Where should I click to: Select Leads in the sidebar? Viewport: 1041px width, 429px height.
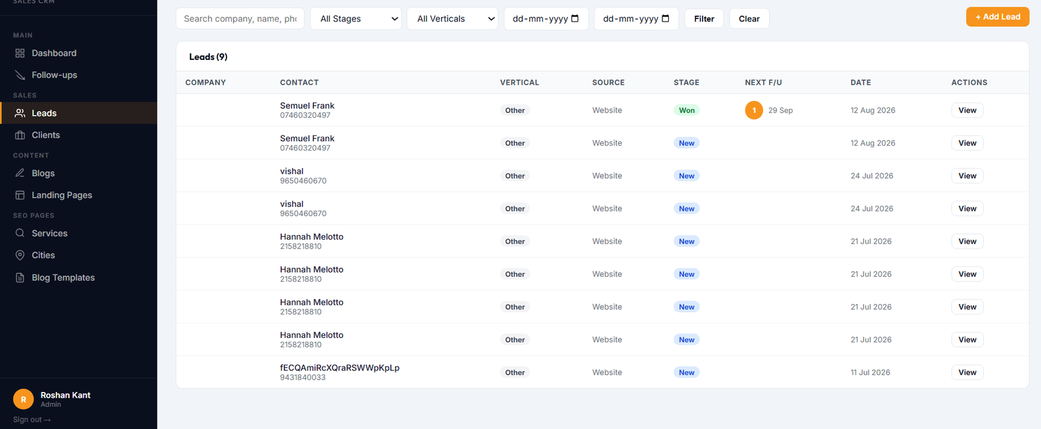[x=78, y=113]
